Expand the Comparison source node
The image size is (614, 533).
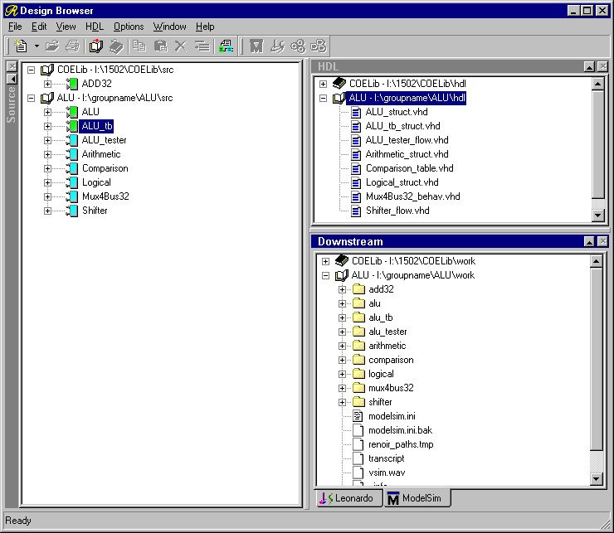[x=47, y=168]
